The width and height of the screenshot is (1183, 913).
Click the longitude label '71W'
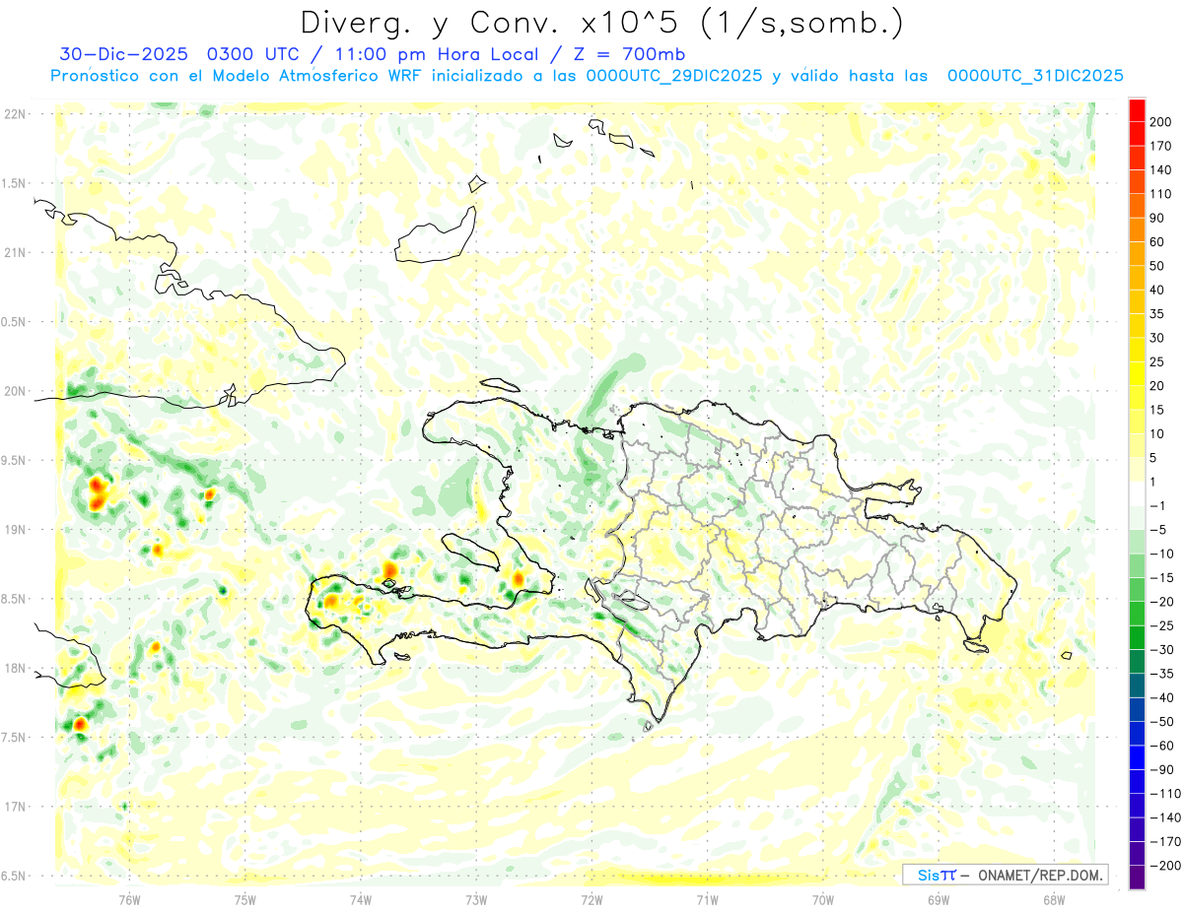(x=707, y=898)
